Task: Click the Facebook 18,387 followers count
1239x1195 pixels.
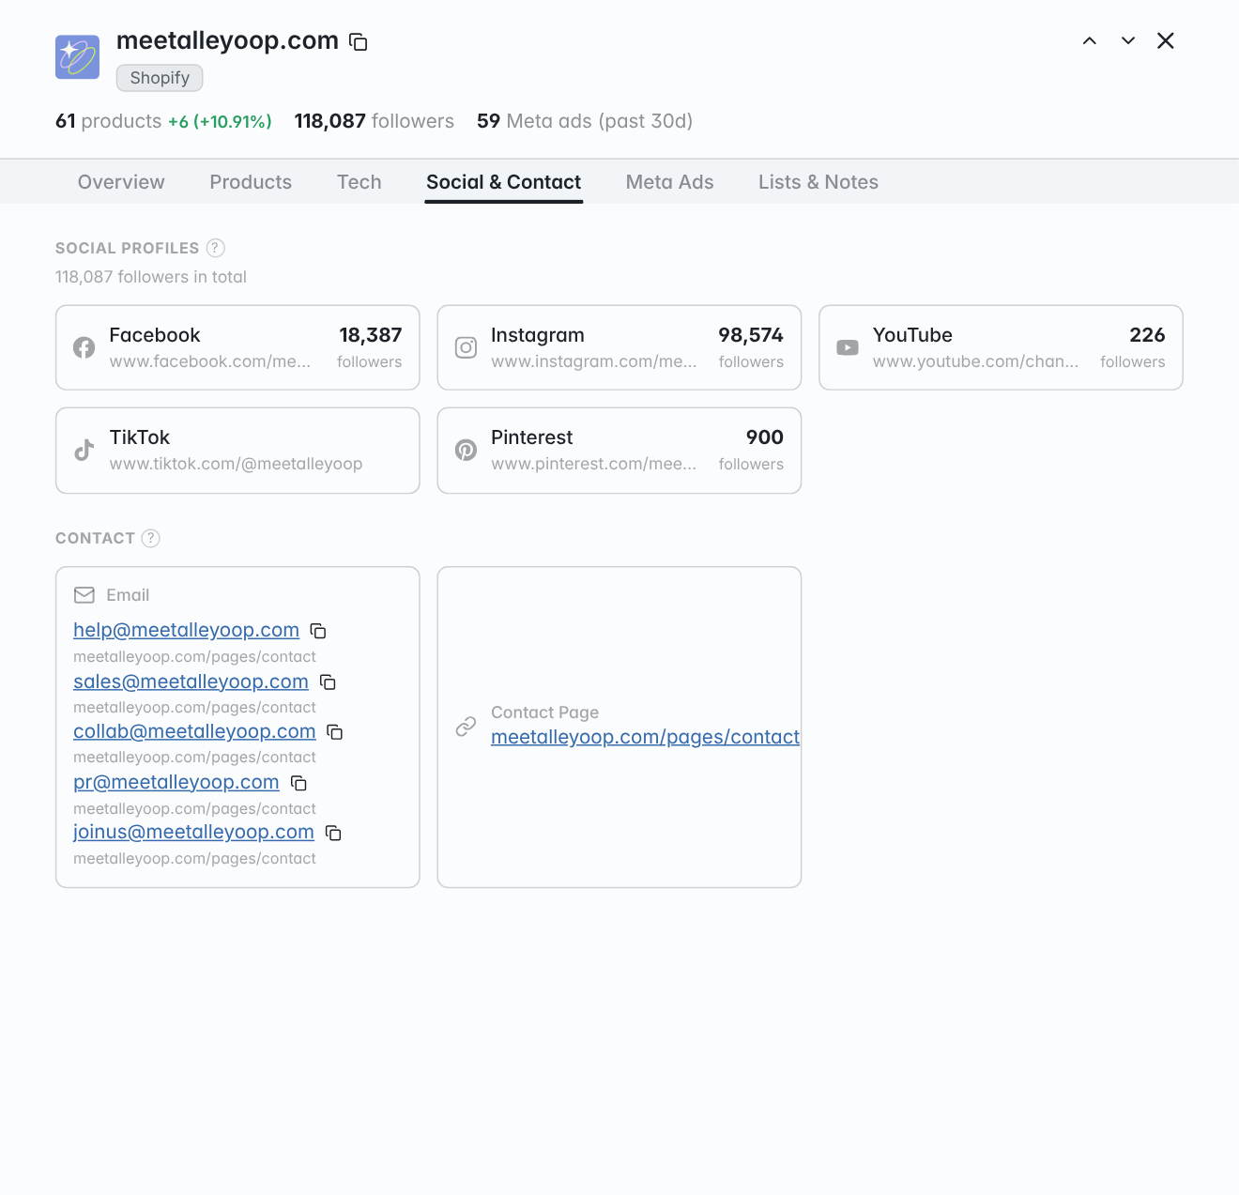Action: coord(370,346)
